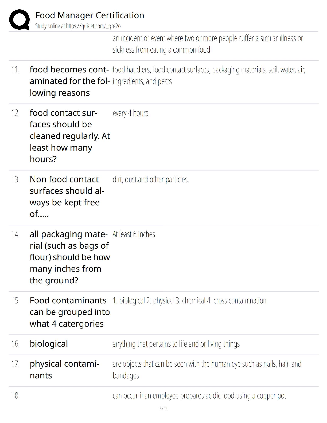
Task: Click the Quizlet Q logo icon
Action: (x=19, y=19)
